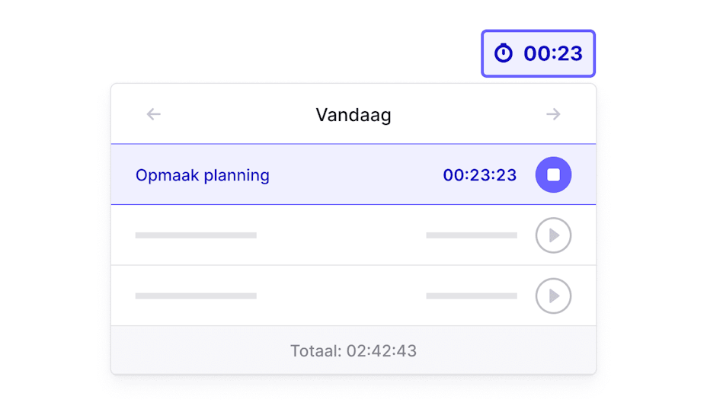Viewport: 707px width, 406px height.
Task: Click the white square inside the stop button
Action: pos(553,174)
